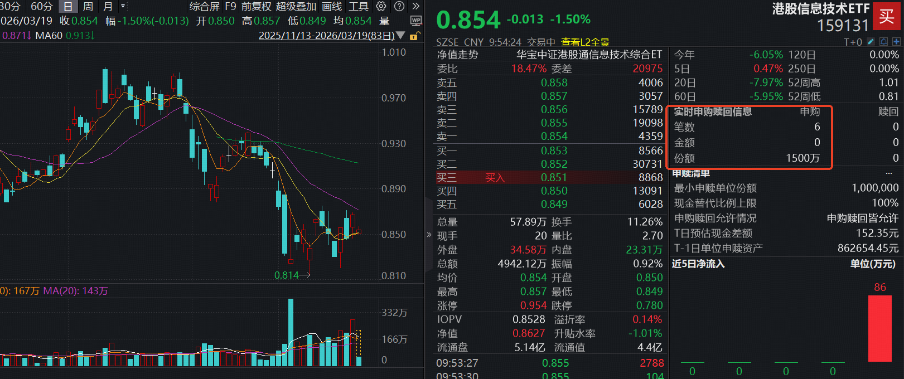Viewport: 904px width, 379px height.
Task: Collapse side panel with splitter arrow
Action: click(x=429, y=235)
